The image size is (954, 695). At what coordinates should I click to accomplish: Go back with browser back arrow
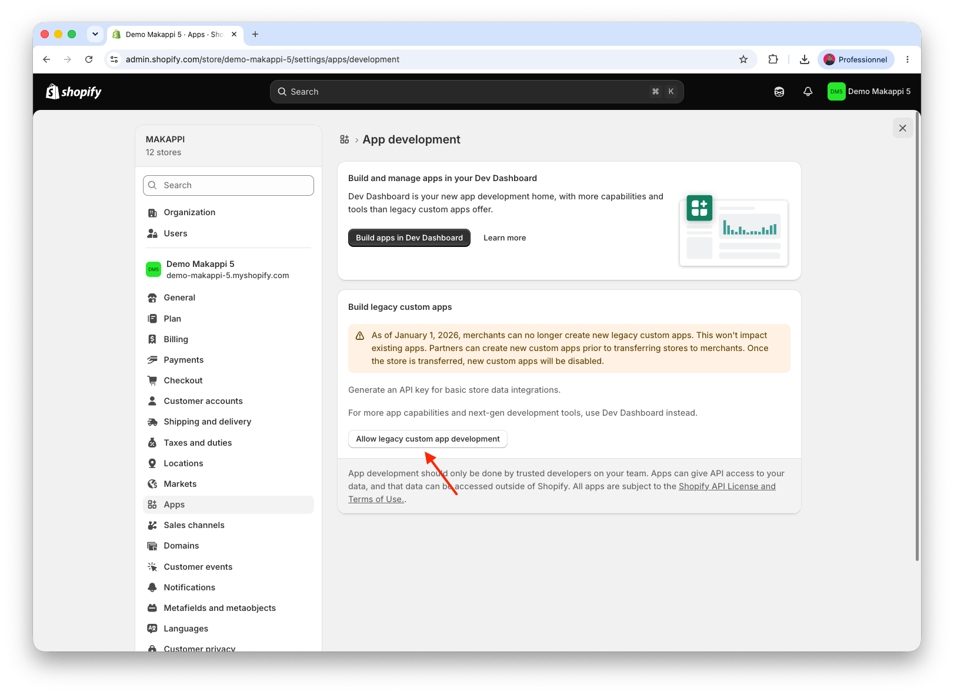pyautogui.click(x=46, y=59)
